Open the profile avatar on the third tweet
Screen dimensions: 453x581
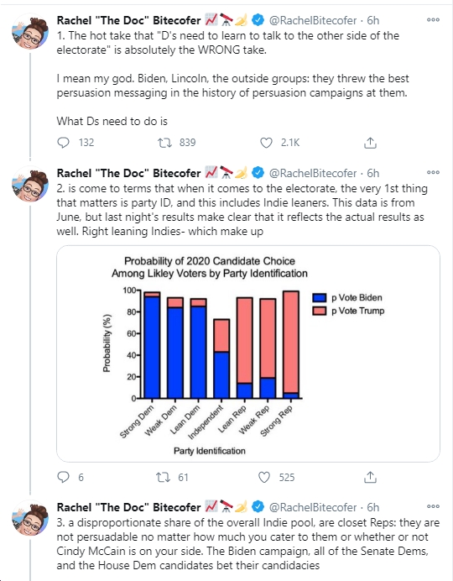[30, 518]
